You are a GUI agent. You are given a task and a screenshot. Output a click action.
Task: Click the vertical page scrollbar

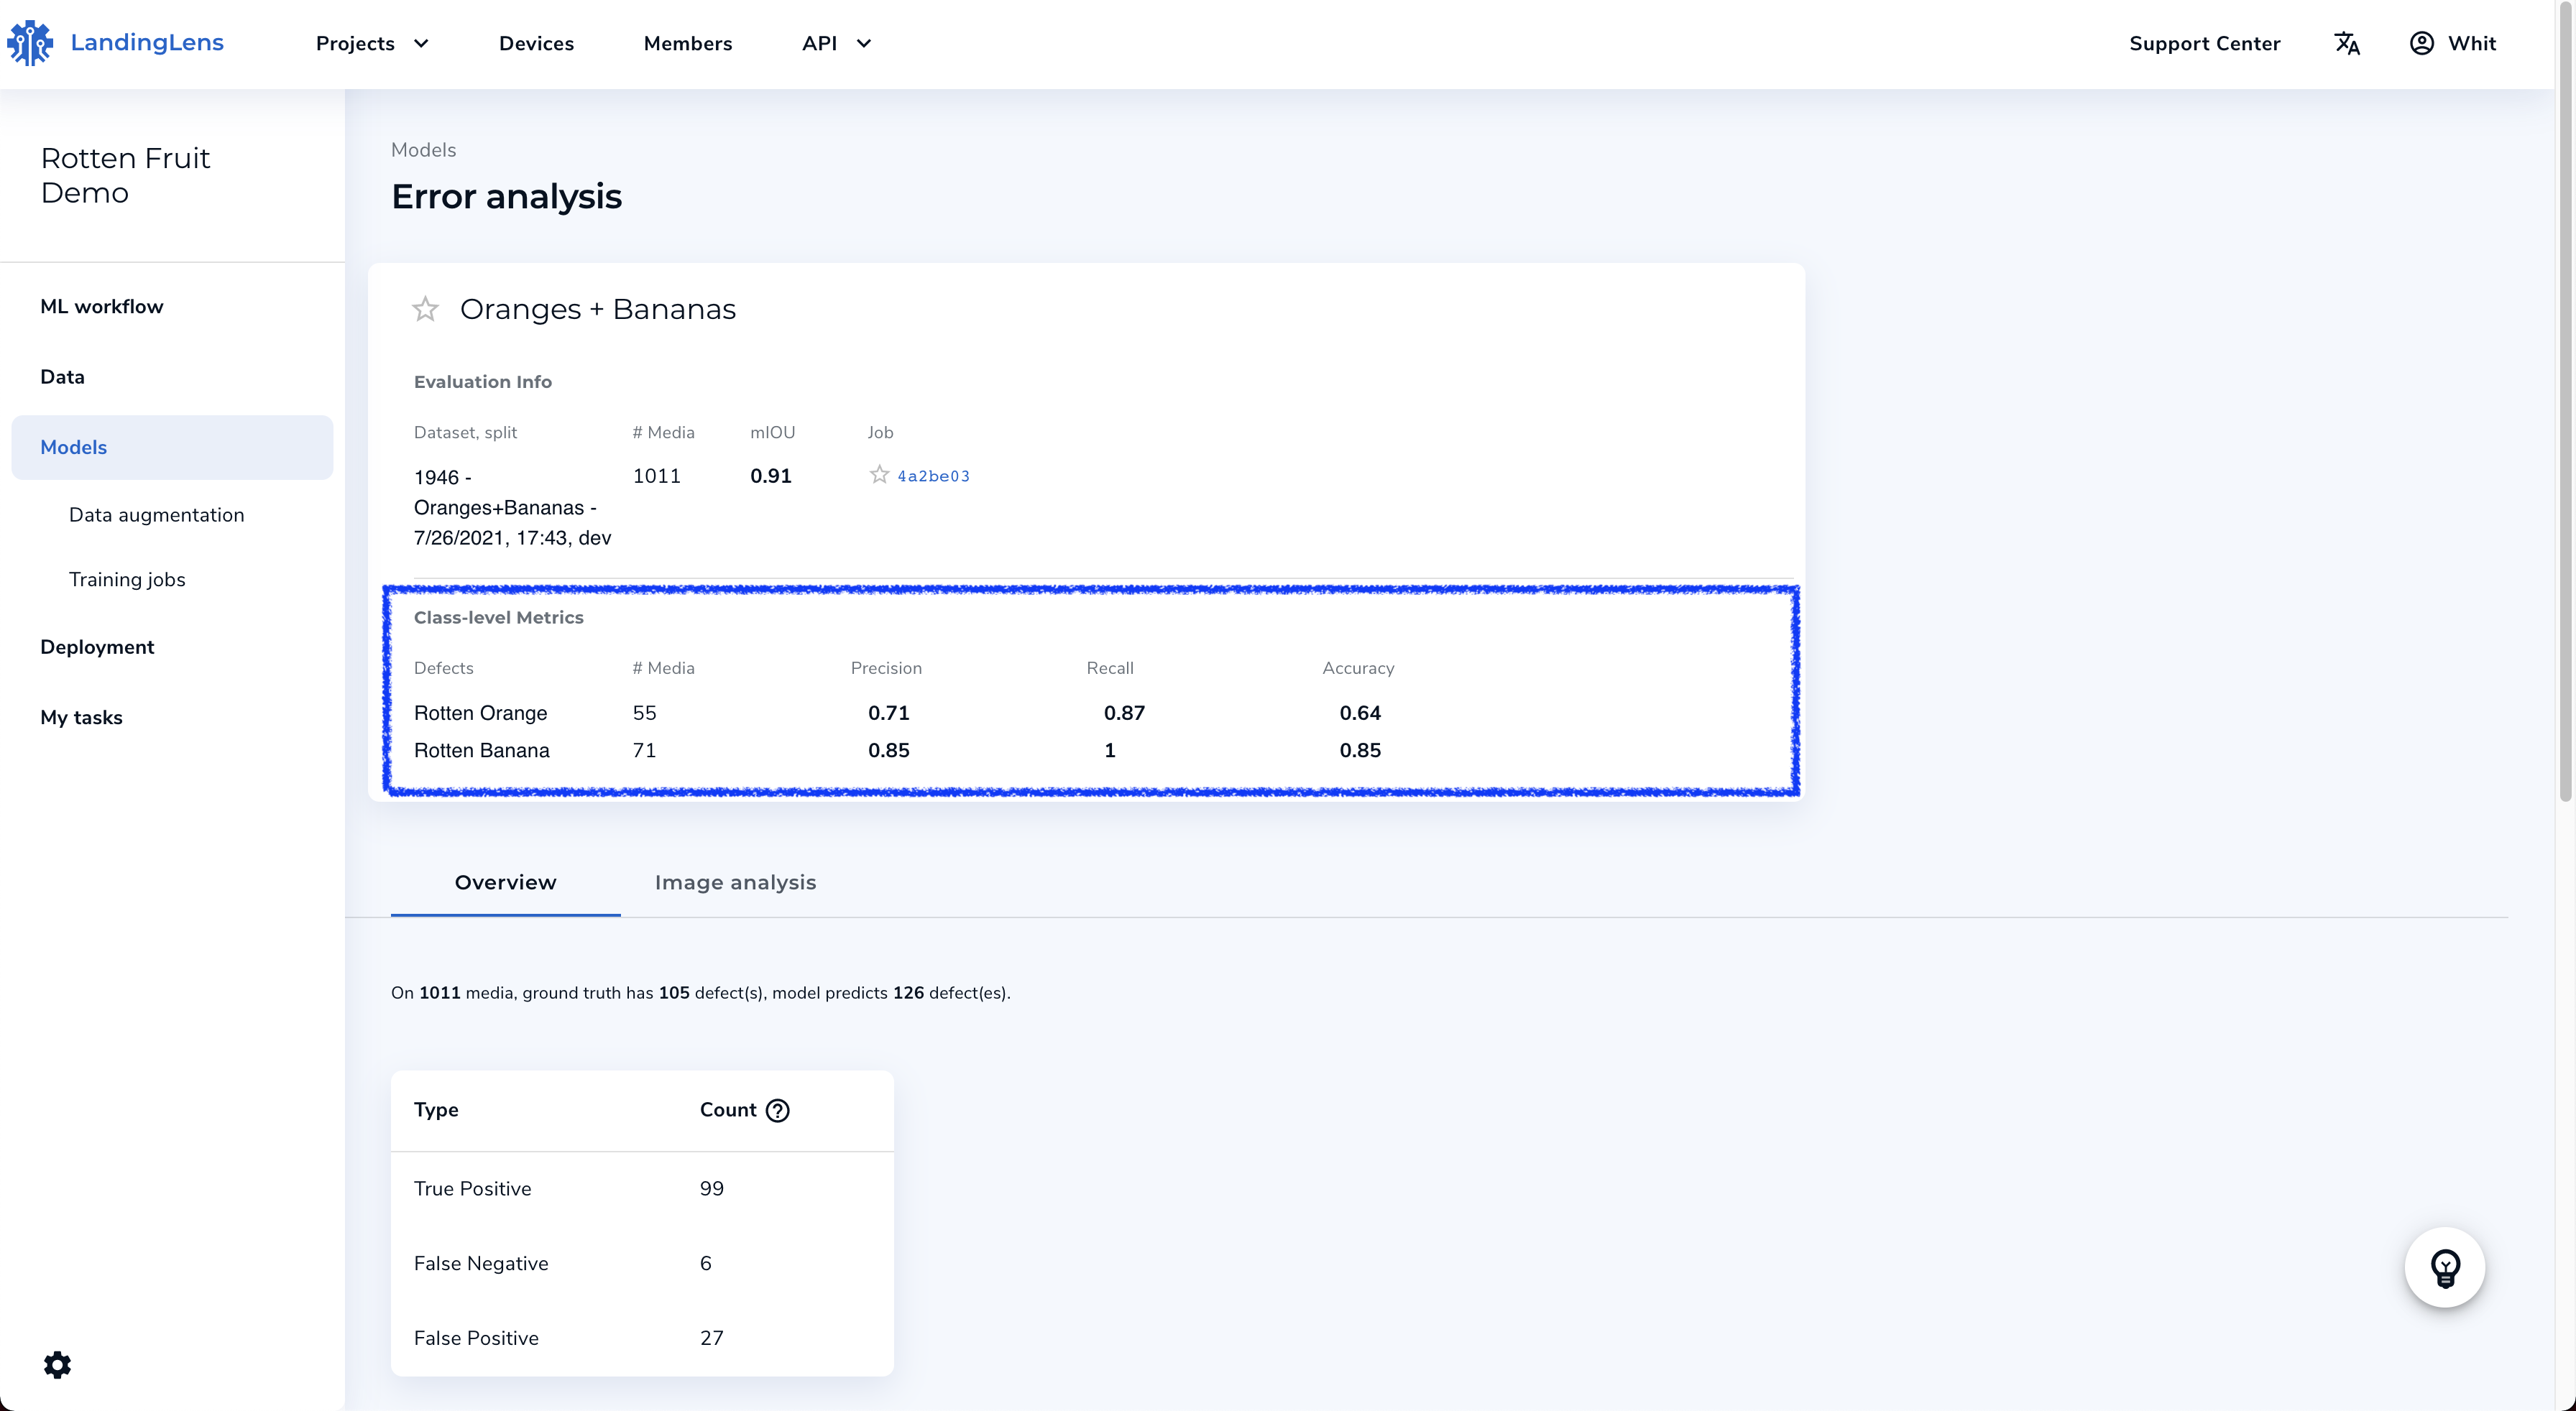point(2565,399)
